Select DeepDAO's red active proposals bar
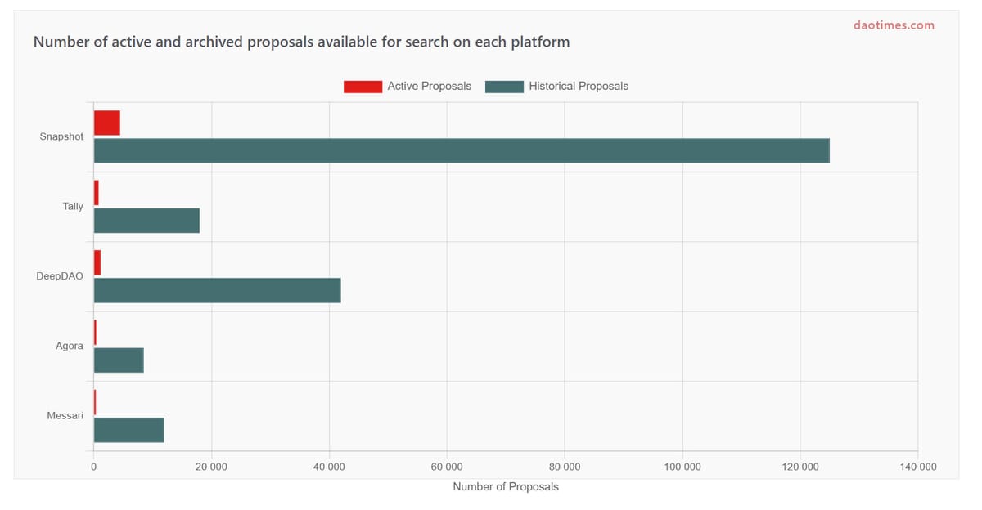The height and width of the screenshot is (510, 982). [97, 262]
